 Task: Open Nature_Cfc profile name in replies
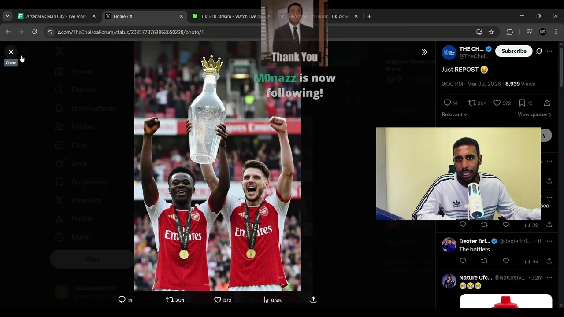(x=475, y=278)
